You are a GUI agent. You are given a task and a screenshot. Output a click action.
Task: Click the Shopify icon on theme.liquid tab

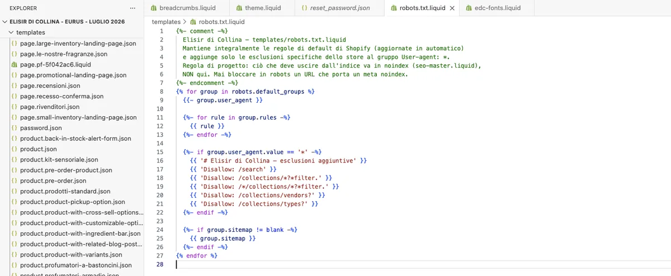click(239, 8)
